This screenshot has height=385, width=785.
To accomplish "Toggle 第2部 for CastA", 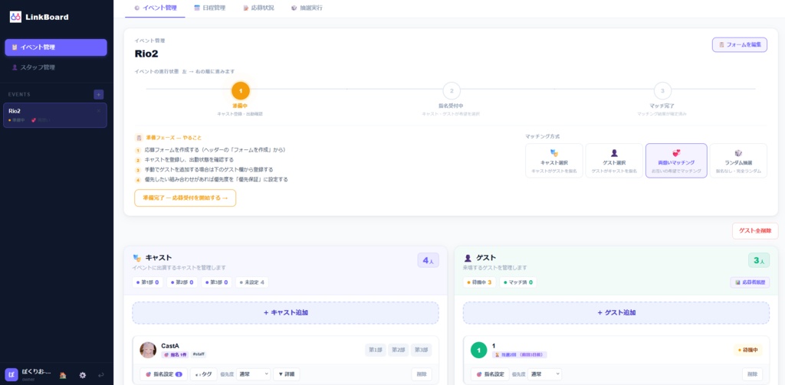I will click(399, 350).
